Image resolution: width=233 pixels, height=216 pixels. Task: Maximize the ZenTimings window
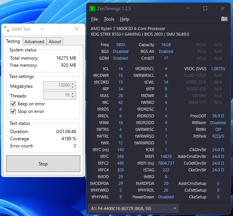coord(205,8)
